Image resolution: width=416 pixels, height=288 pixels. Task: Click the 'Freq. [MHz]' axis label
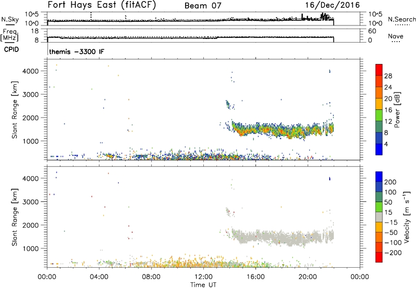pyautogui.click(x=9, y=35)
